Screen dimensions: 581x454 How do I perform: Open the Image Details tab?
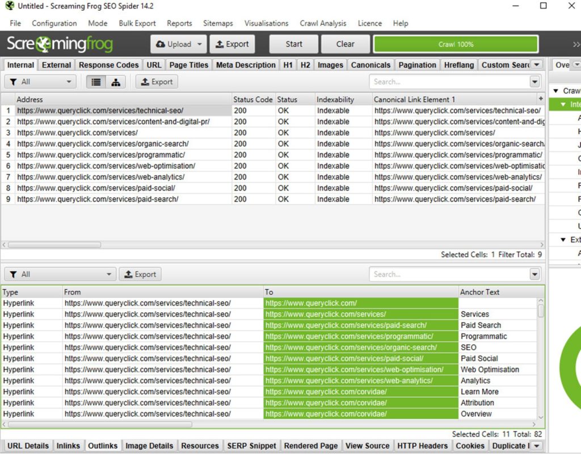click(x=149, y=446)
